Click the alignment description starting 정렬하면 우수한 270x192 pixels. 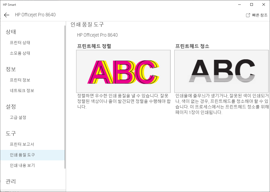pos(124,101)
